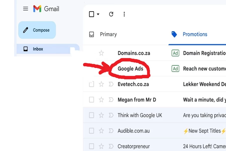
Task: Mark Audible.com.au email as important
Action: point(111,131)
